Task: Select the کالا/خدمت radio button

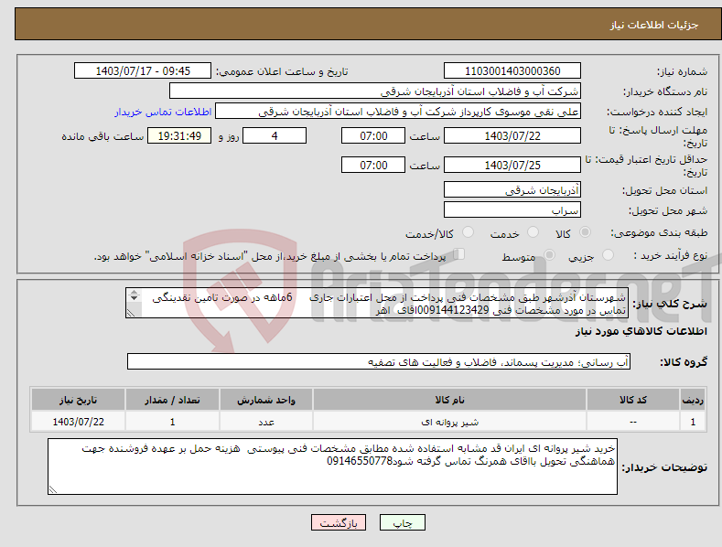Action: coord(468,232)
